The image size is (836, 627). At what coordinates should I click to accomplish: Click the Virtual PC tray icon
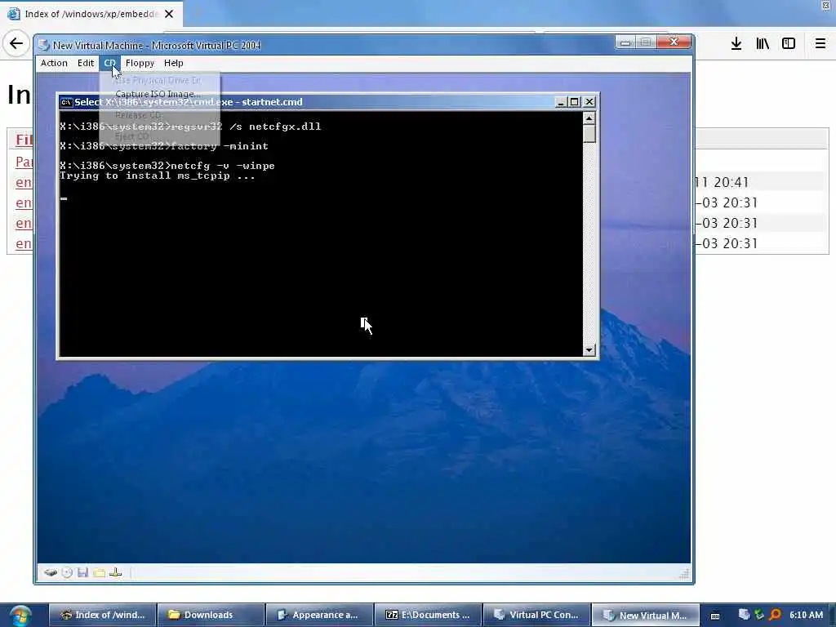(744, 615)
